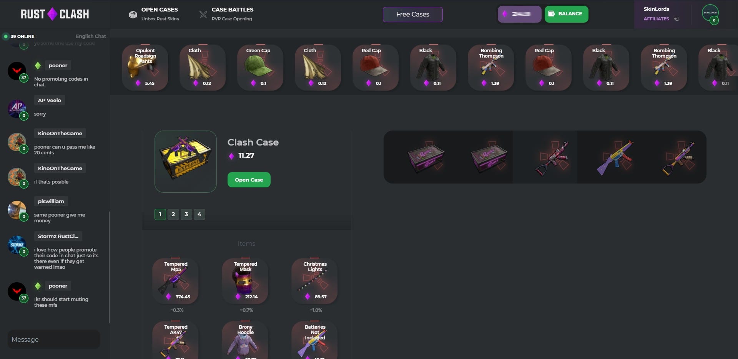Select the Christmas Lights item card
The height and width of the screenshot is (359, 738).
coord(315,281)
